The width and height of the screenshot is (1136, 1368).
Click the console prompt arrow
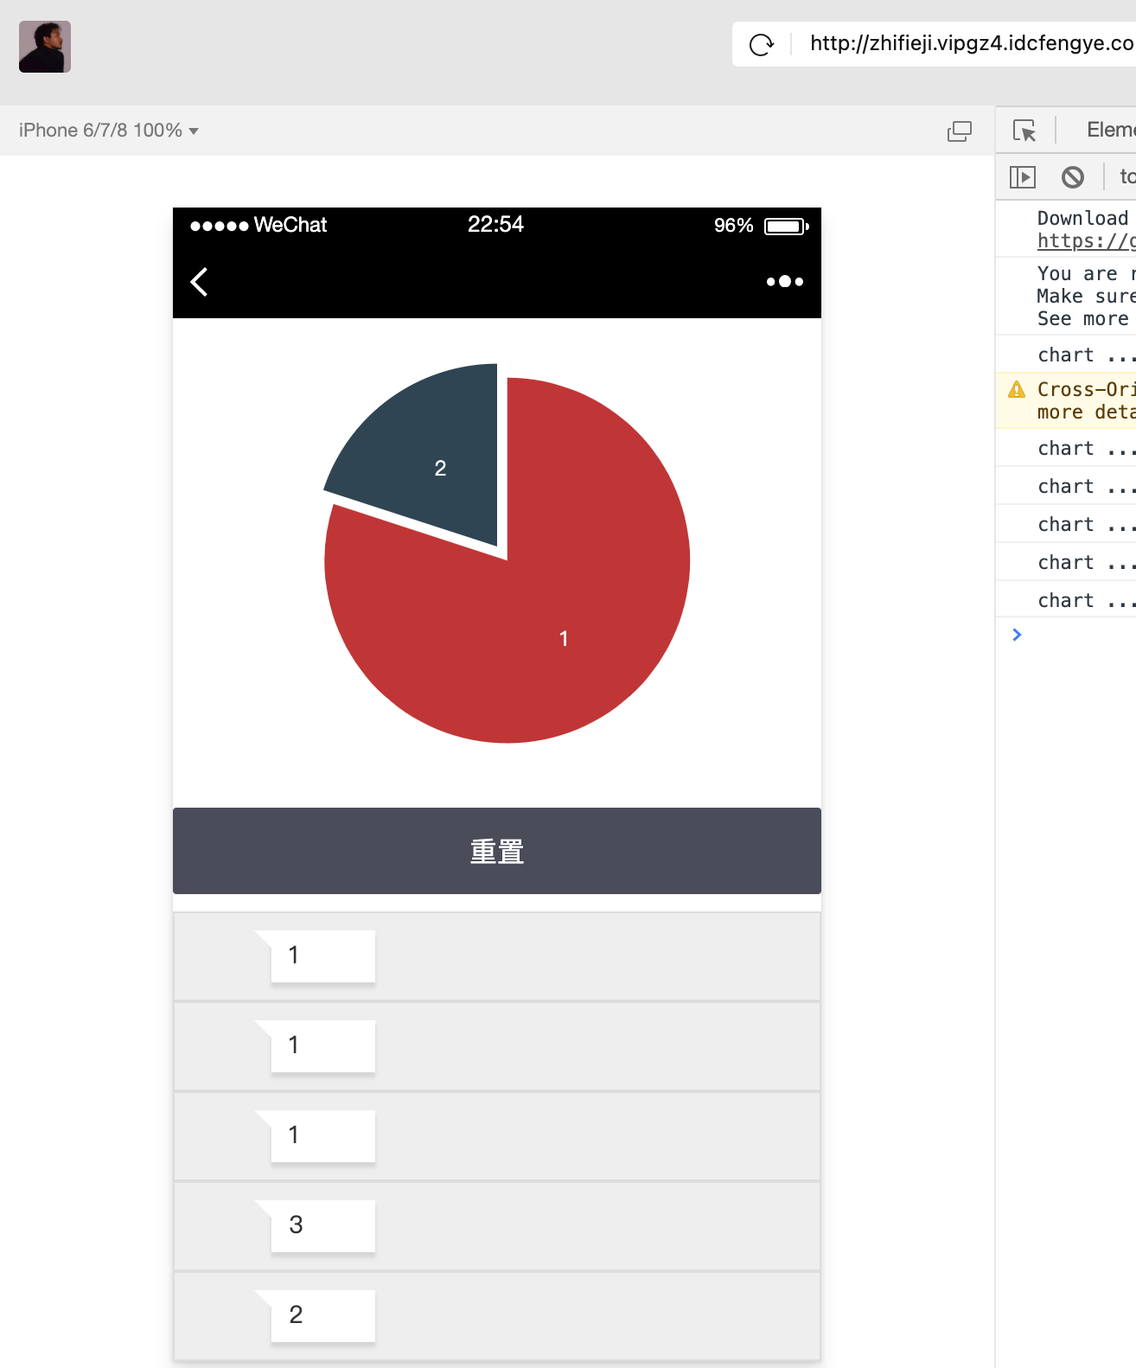1017,635
